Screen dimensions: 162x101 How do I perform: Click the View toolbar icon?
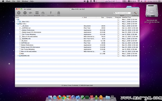click(43, 13)
